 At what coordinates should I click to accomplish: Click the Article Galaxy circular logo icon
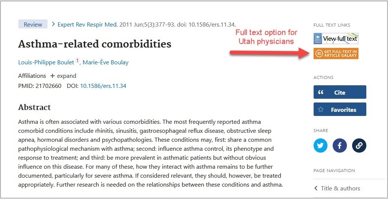[320, 54]
